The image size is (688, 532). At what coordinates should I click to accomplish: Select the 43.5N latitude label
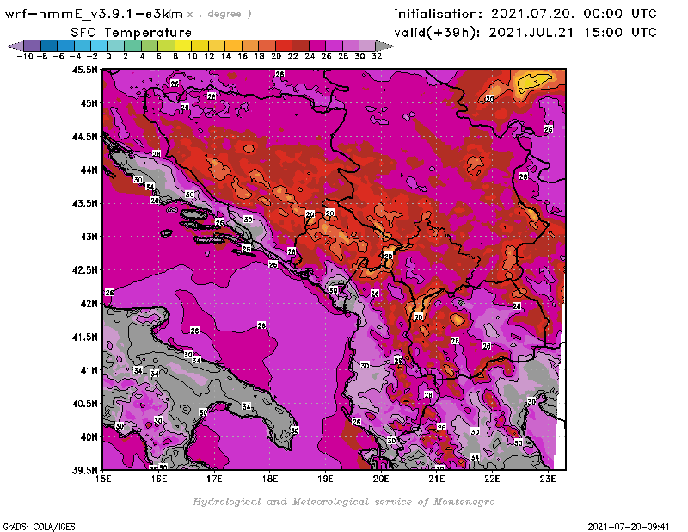[84, 203]
